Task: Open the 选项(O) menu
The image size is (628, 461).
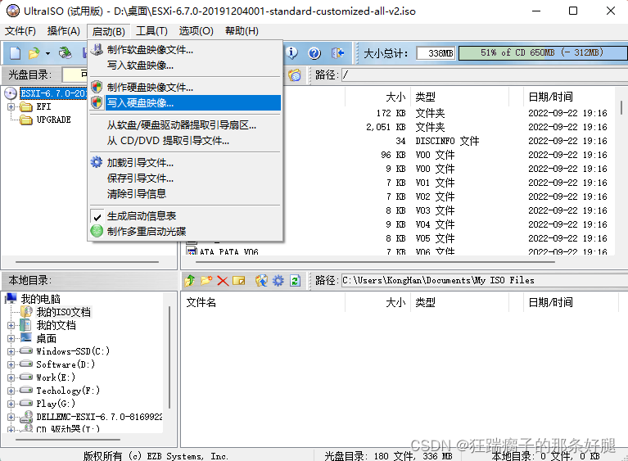Action: click(x=196, y=31)
